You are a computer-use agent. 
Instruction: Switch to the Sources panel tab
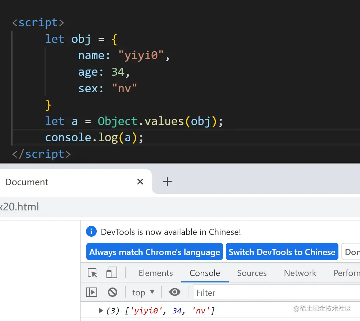(x=252, y=273)
